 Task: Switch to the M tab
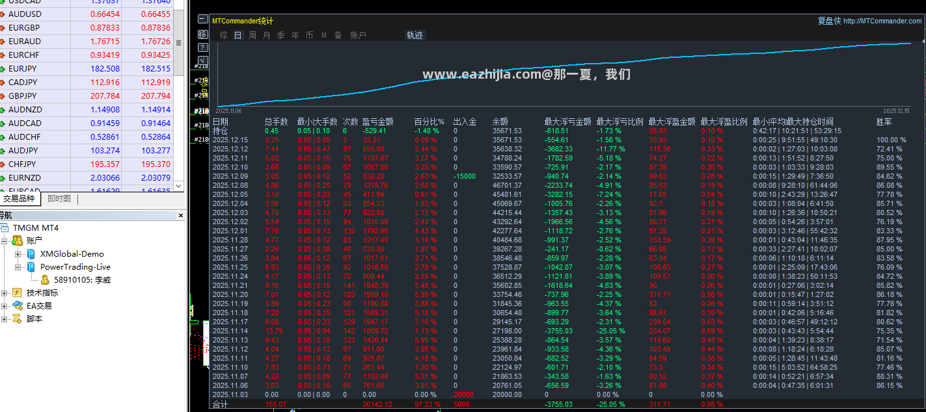point(323,35)
